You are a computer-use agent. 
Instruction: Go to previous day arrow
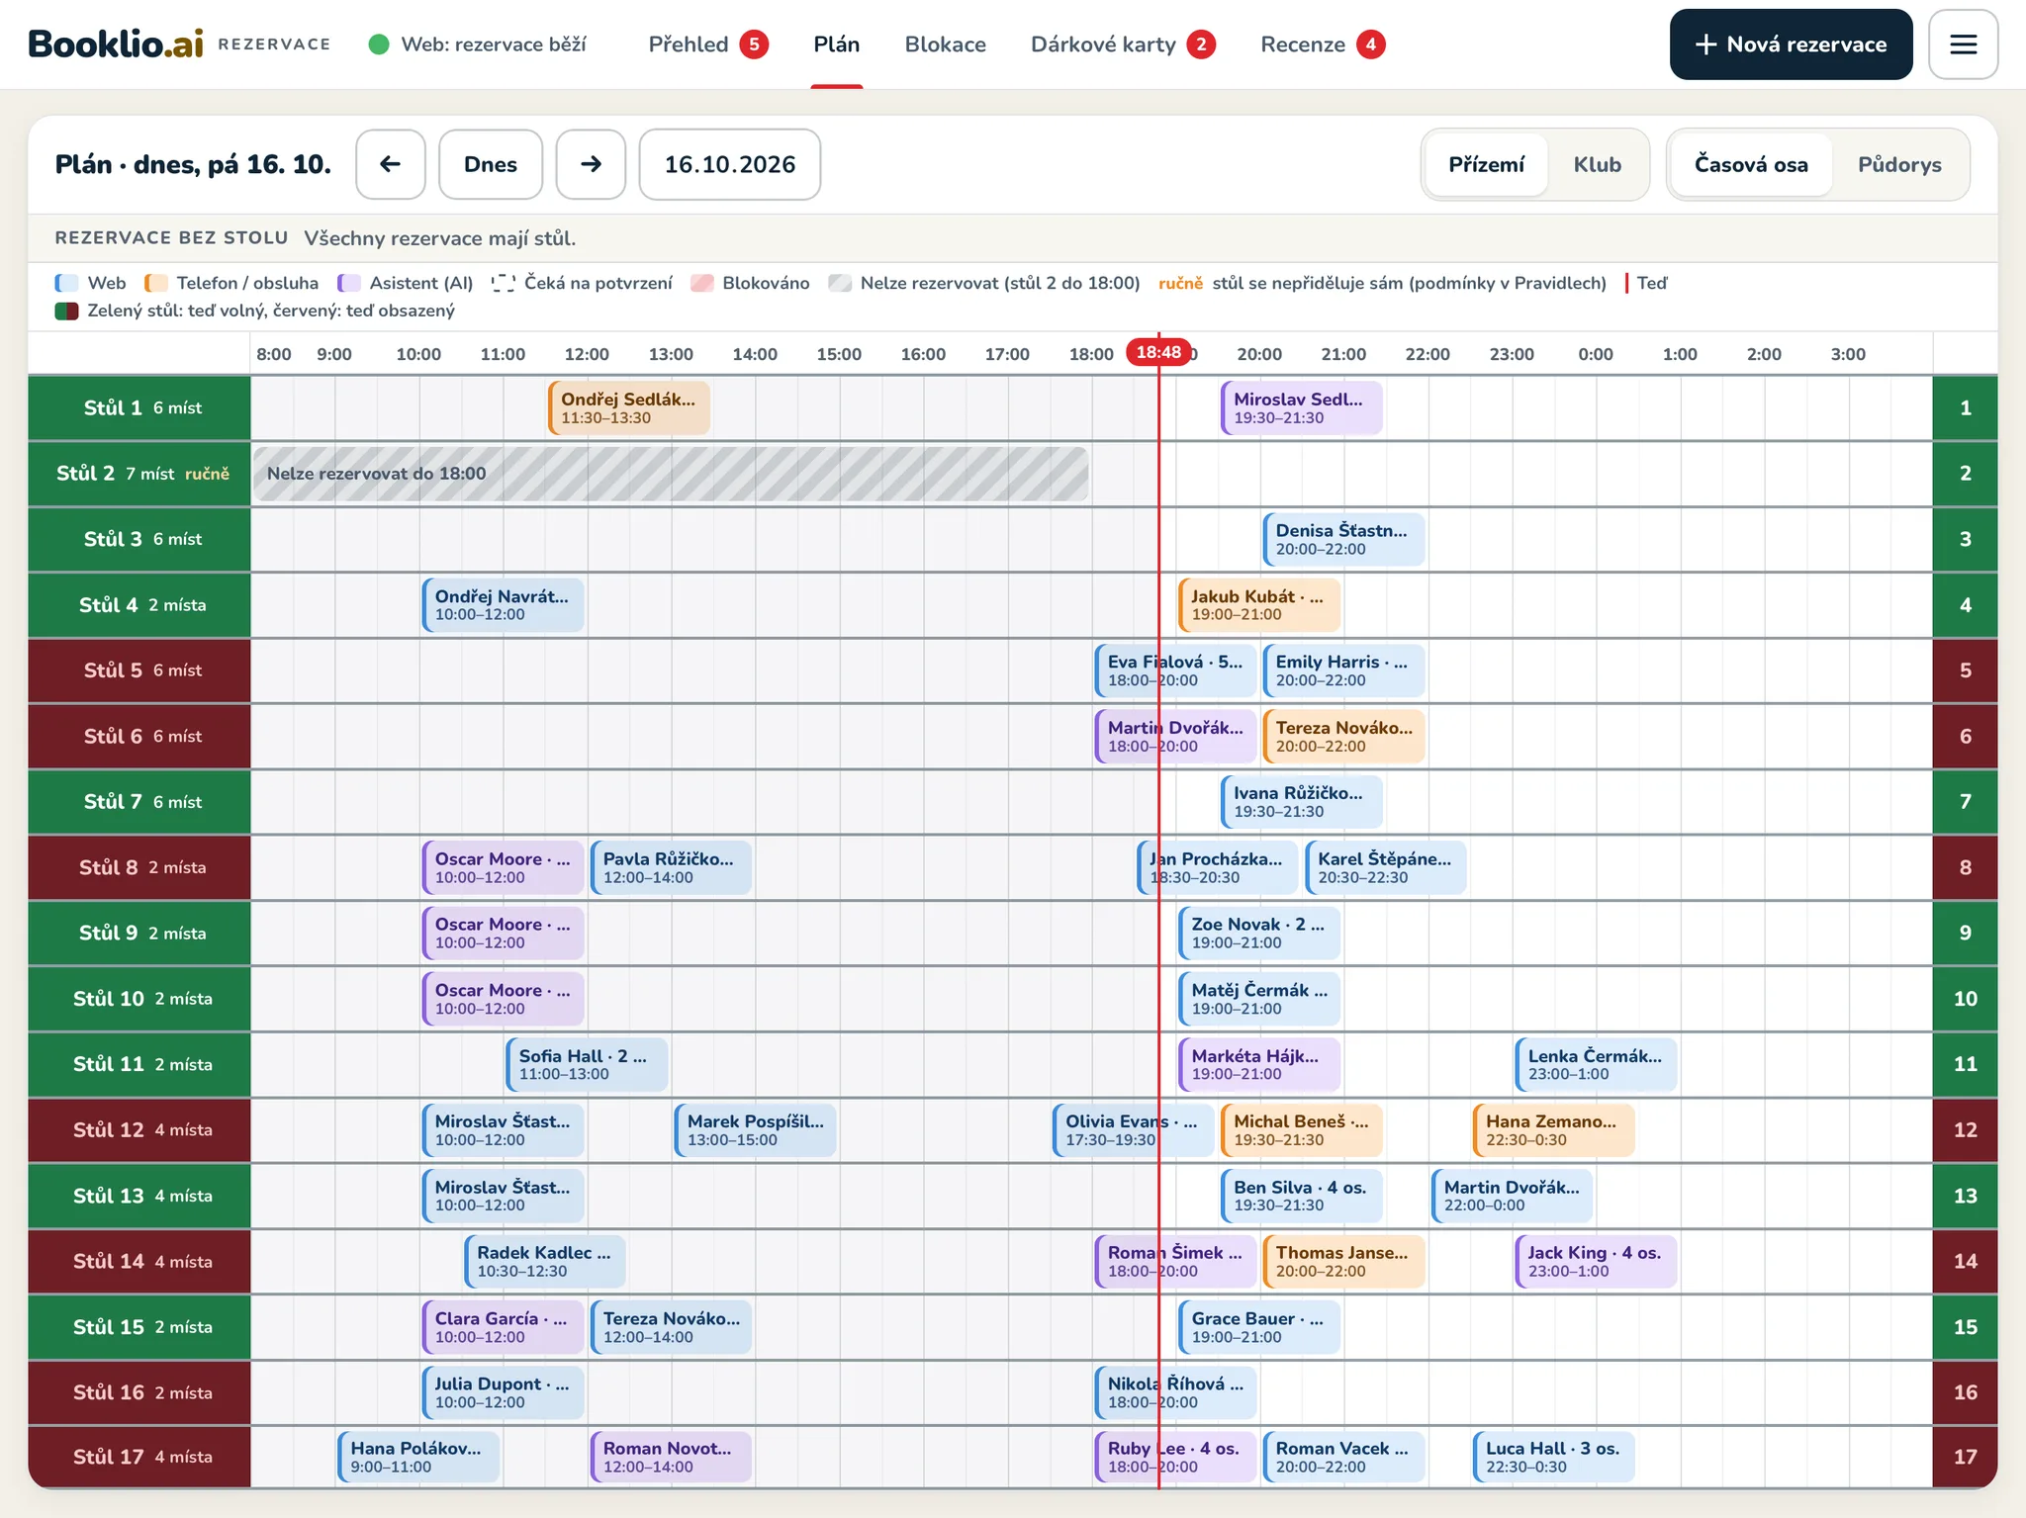[391, 164]
